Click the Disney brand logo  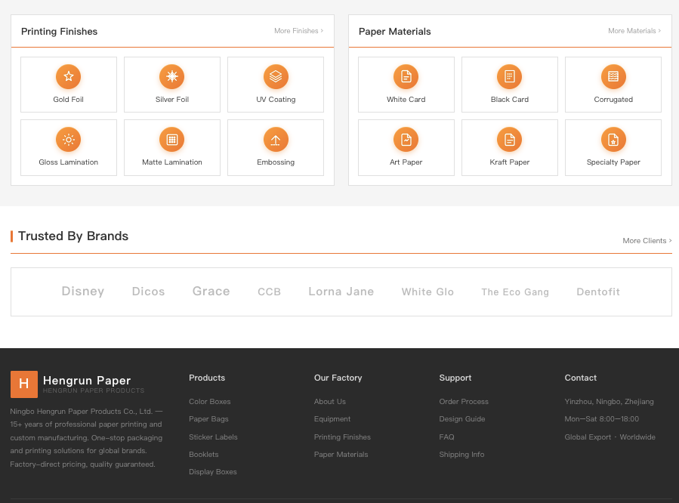pyautogui.click(x=83, y=292)
